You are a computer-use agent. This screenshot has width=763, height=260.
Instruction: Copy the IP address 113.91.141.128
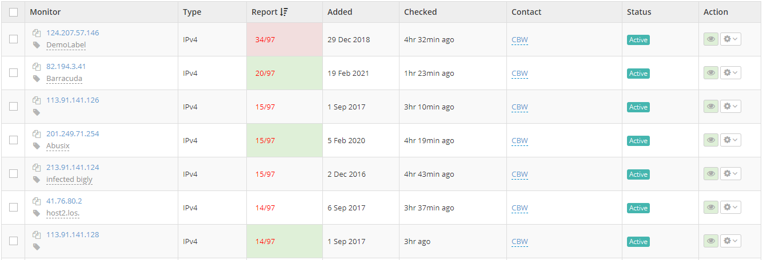(x=37, y=235)
